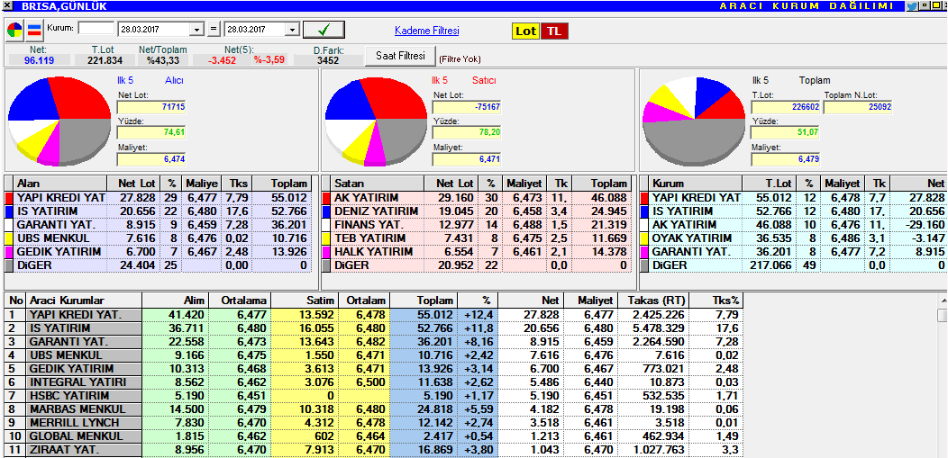The image size is (948, 458).
Task: Focus the Kurum input field
Action: coord(96,29)
